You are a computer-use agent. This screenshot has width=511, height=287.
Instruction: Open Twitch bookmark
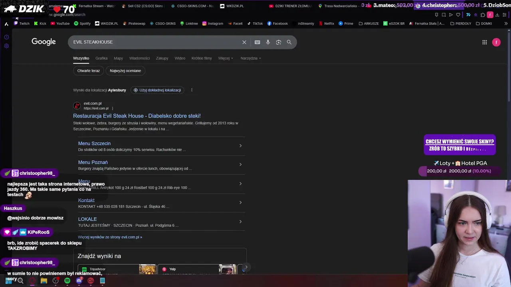point(22,24)
